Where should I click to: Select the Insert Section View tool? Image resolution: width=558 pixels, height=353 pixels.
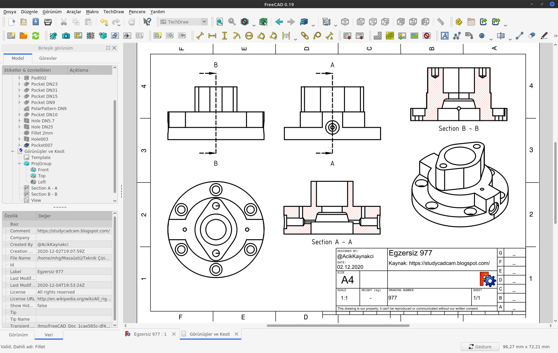pyautogui.click(x=91, y=36)
